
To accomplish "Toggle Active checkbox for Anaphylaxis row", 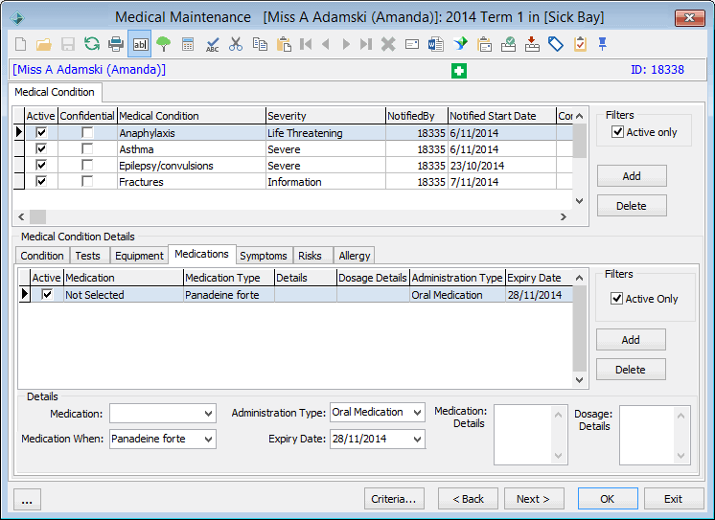I will 41,132.
